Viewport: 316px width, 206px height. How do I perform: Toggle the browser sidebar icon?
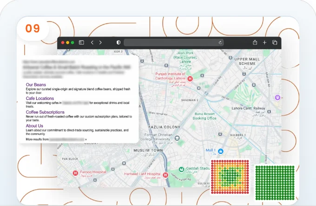tap(81, 42)
